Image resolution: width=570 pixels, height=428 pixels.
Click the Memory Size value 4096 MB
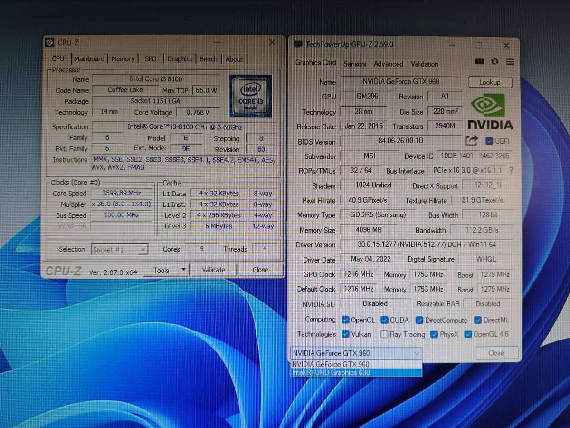click(369, 230)
